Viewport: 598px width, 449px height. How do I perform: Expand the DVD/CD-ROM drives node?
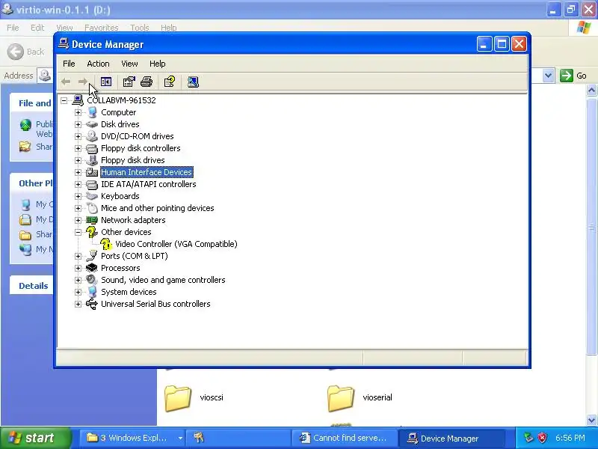point(78,136)
